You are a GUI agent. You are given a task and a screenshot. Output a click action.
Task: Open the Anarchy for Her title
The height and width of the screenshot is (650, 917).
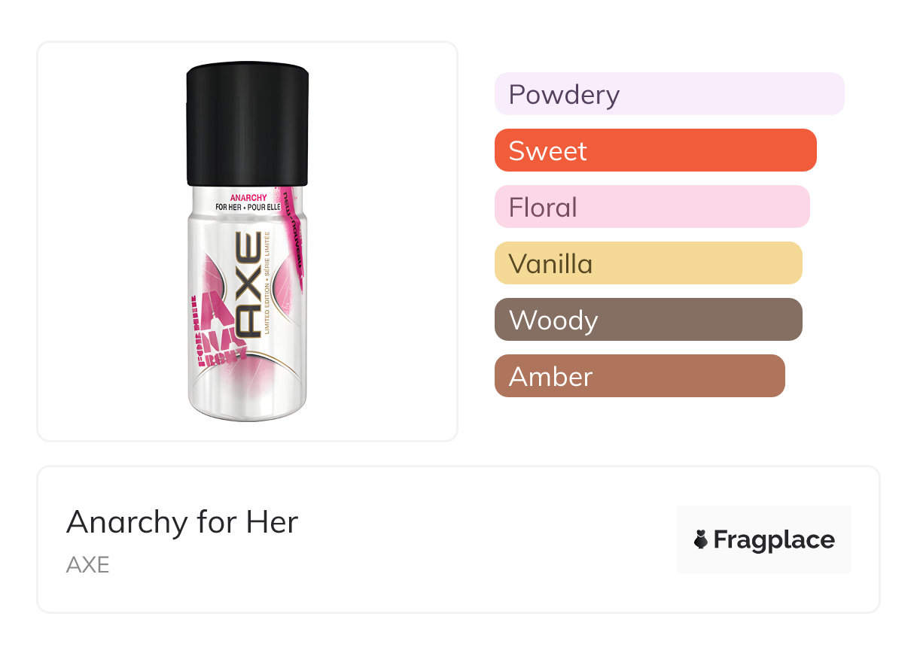click(x=182, y=522)
